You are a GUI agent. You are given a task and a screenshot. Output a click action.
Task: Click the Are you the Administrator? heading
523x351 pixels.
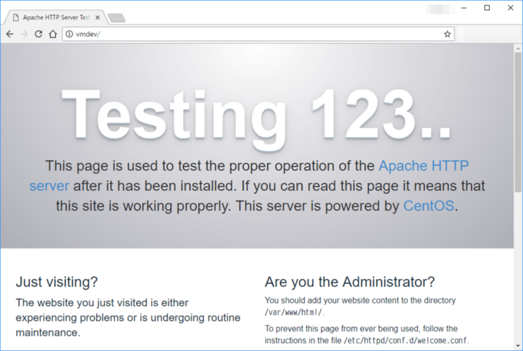click(350, 282)
